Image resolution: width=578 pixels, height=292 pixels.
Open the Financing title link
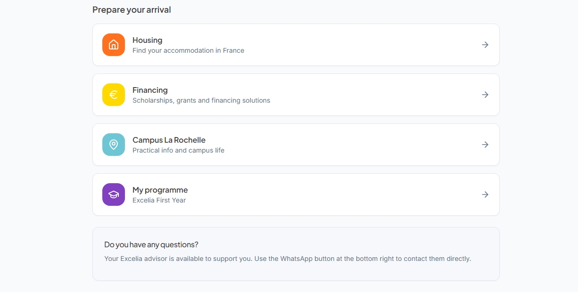pyautogui.click(x=150, y=90)
